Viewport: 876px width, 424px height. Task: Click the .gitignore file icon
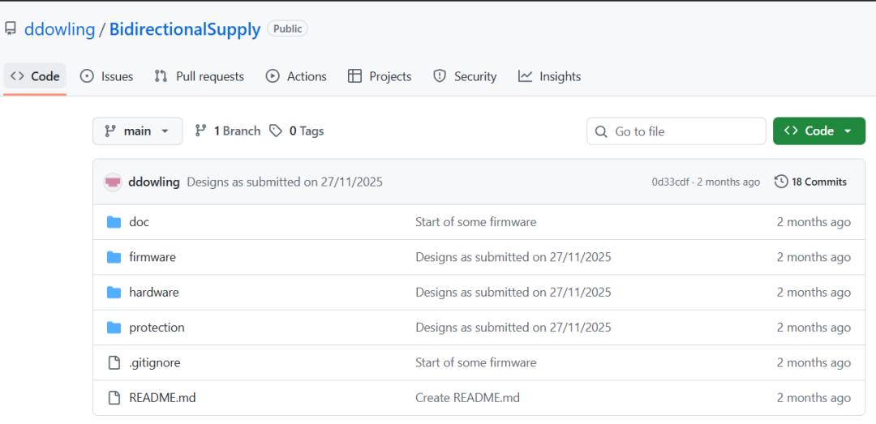[114, 362]
